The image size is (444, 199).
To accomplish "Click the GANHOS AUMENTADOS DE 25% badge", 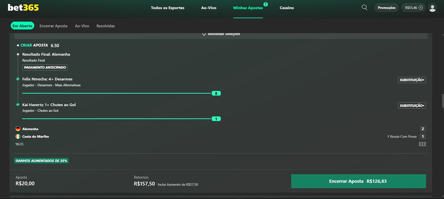I will point(41,161).
